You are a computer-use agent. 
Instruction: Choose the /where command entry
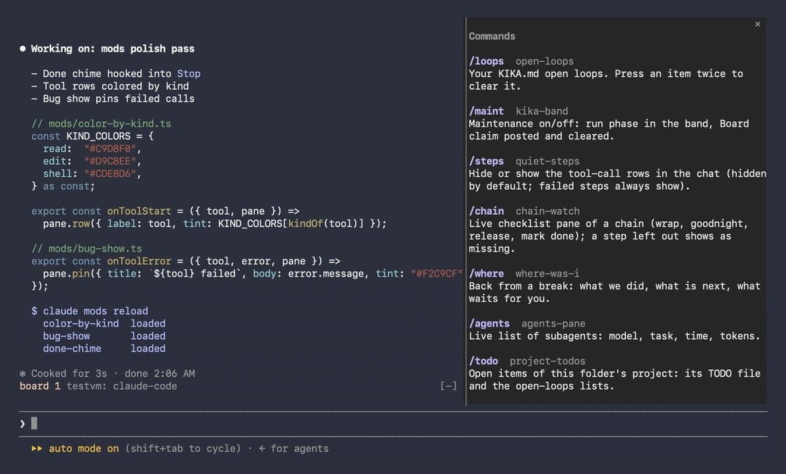click(x=487, y=274)
